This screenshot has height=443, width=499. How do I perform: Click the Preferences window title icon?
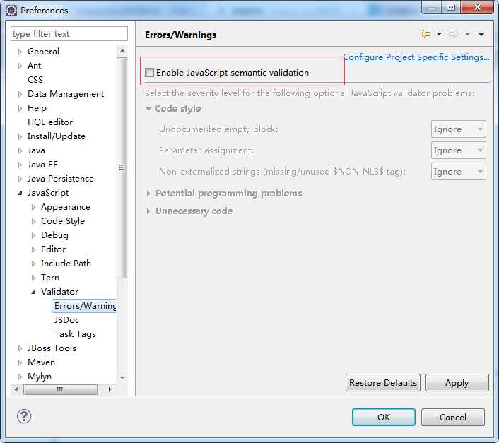pos(11,11)
